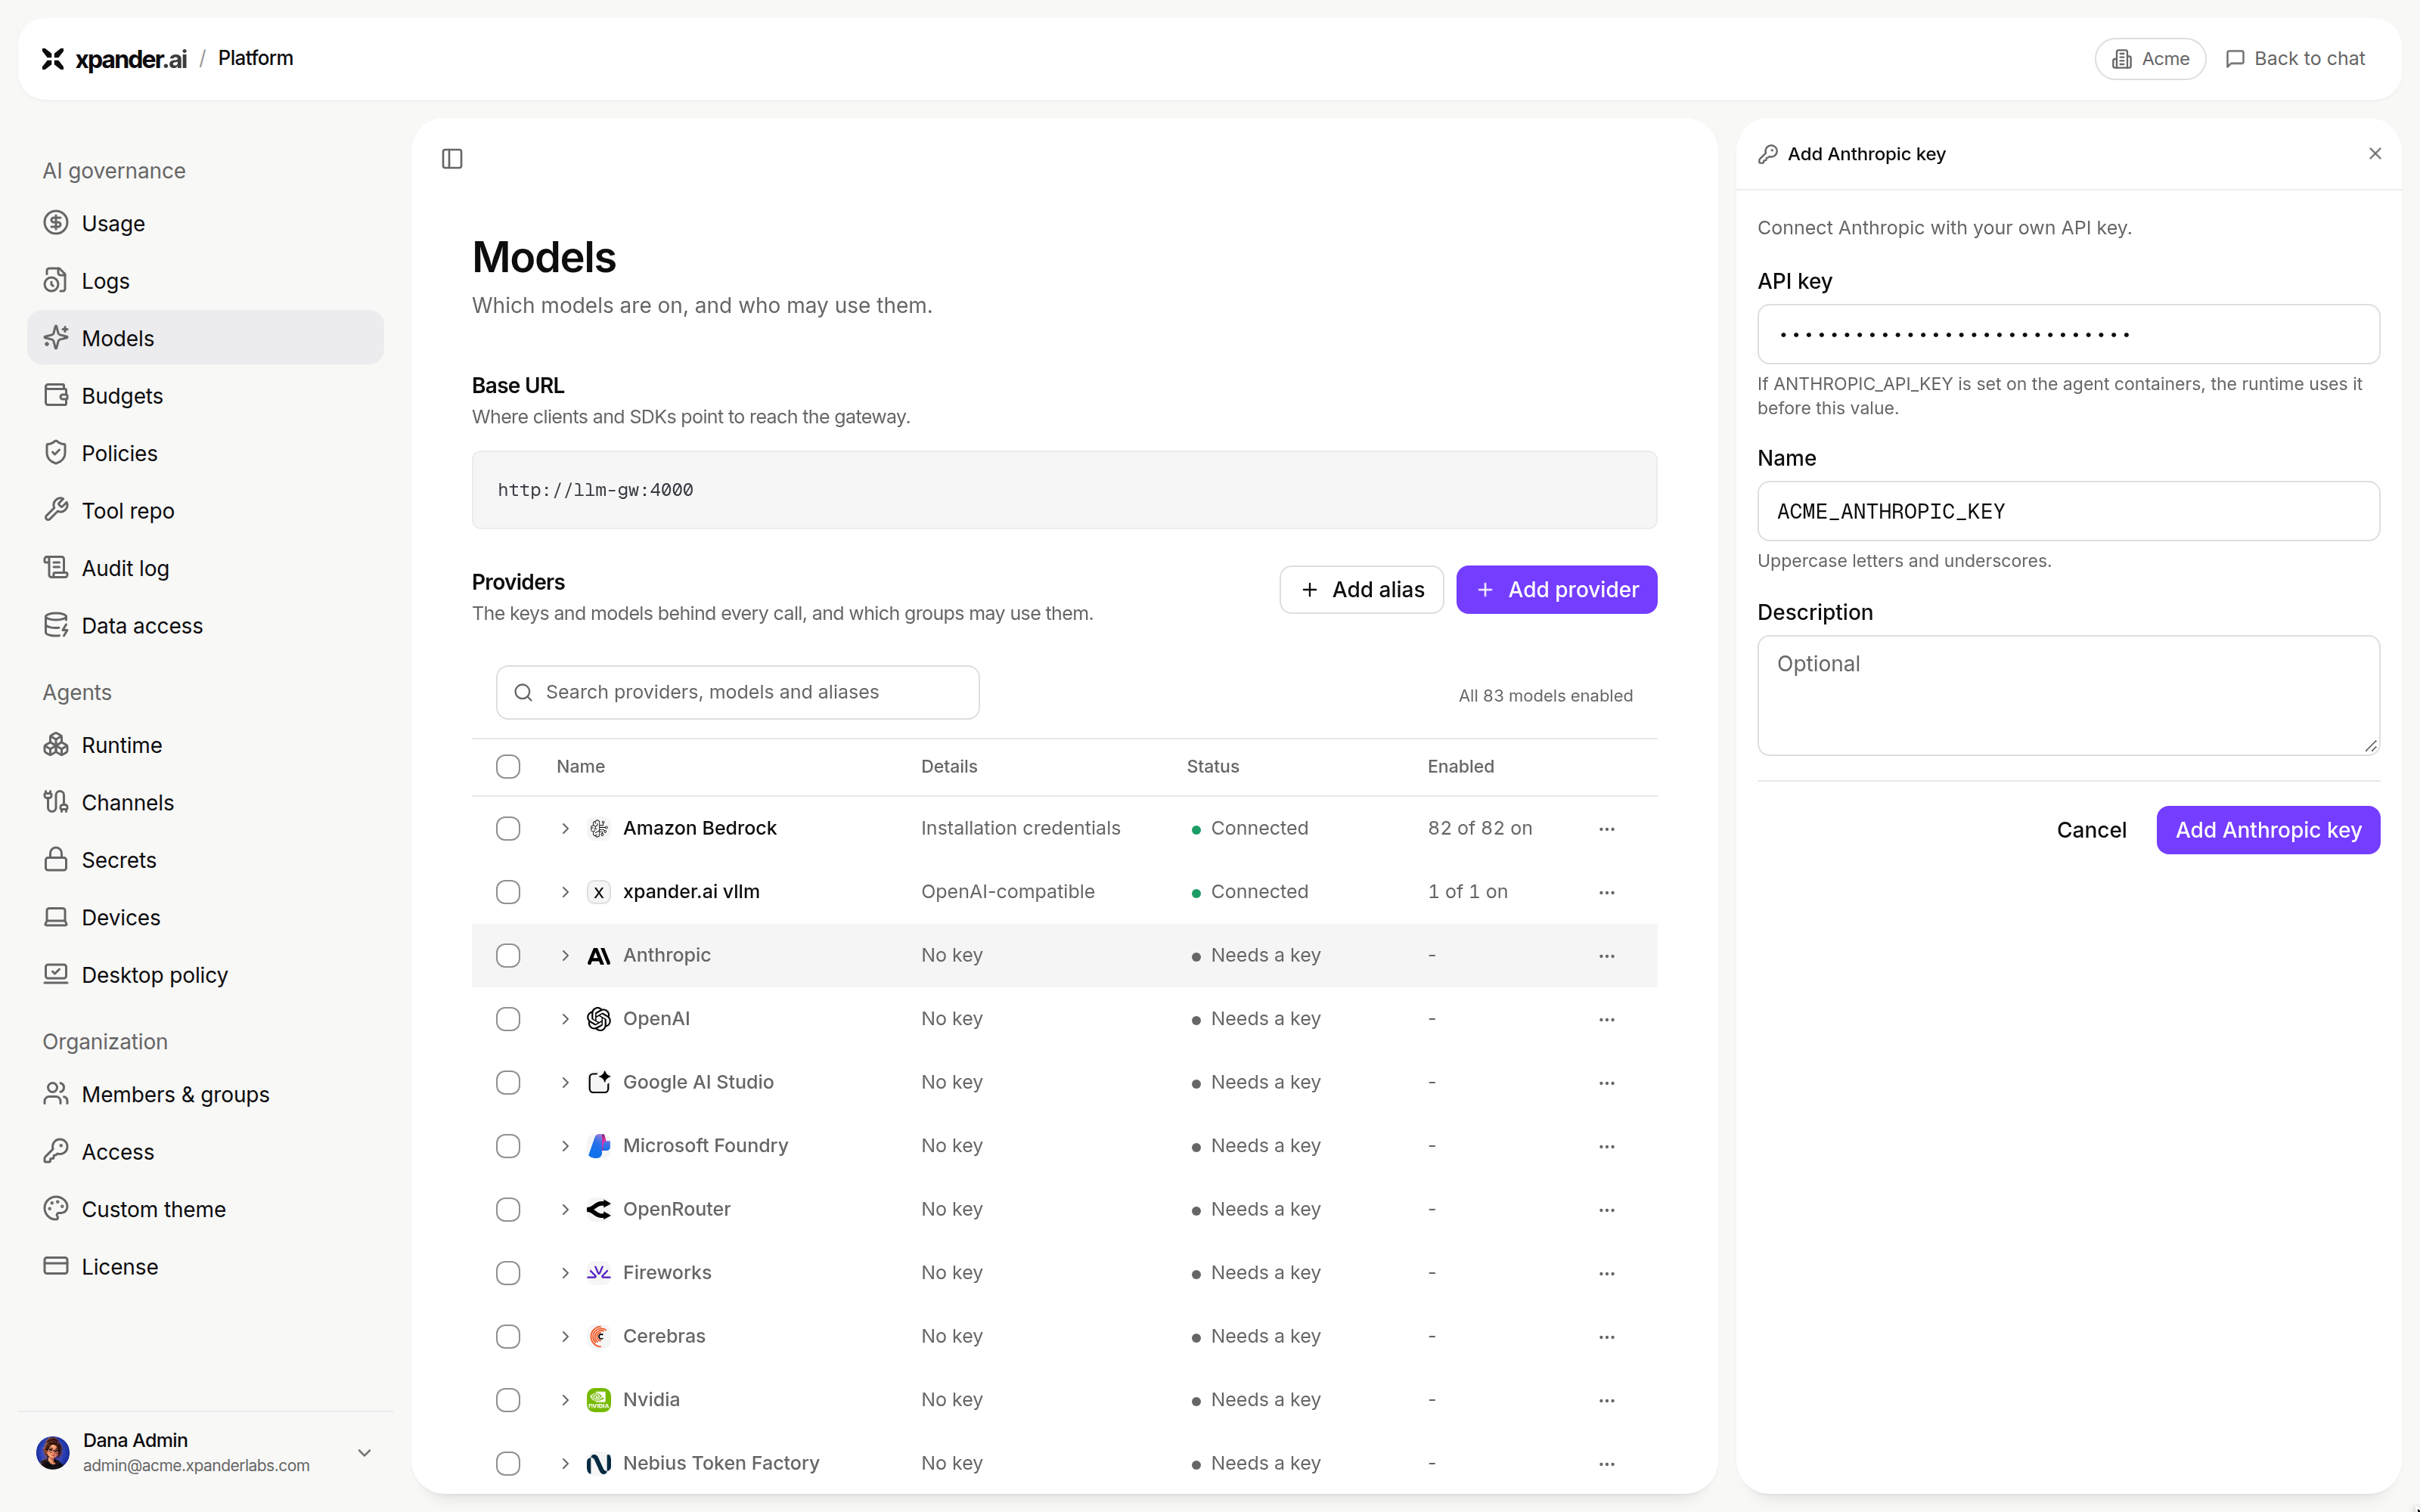This screenshot has width=2420, height=1512.
Task: Tick the select-all checkbox in table header
Action: pyautogui.click(x=508, y=767)
